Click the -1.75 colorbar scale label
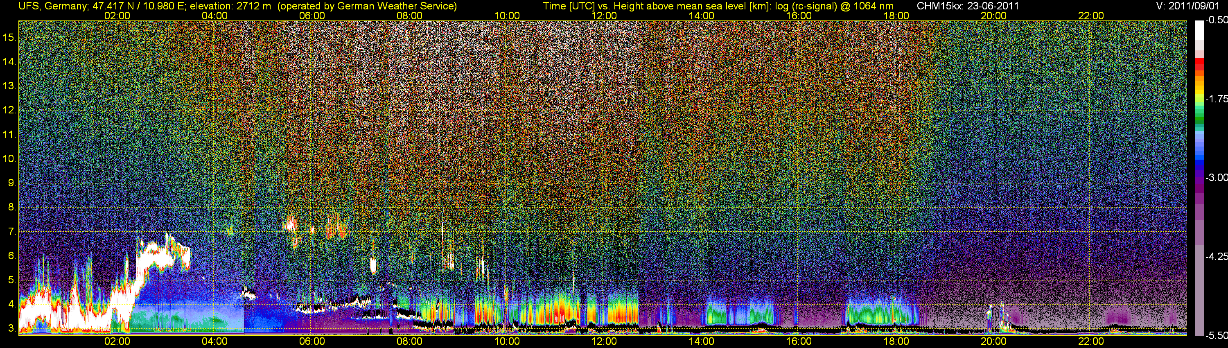 coord(1216,99)
